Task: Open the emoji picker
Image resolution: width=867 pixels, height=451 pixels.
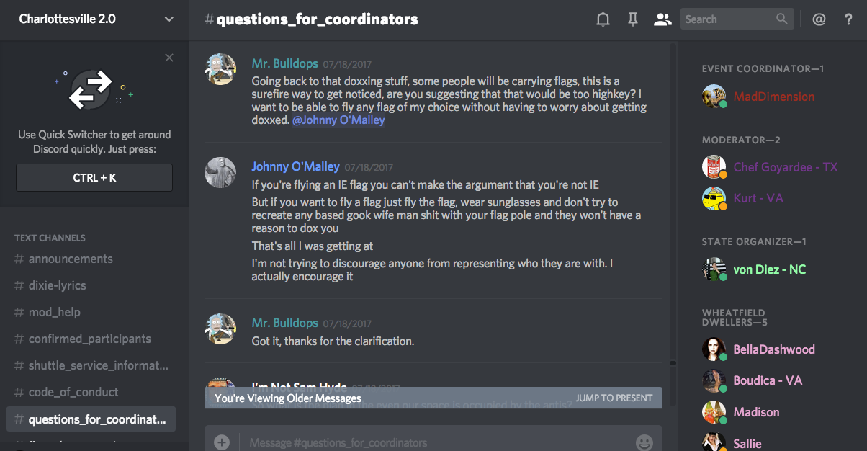Action: 644,442
